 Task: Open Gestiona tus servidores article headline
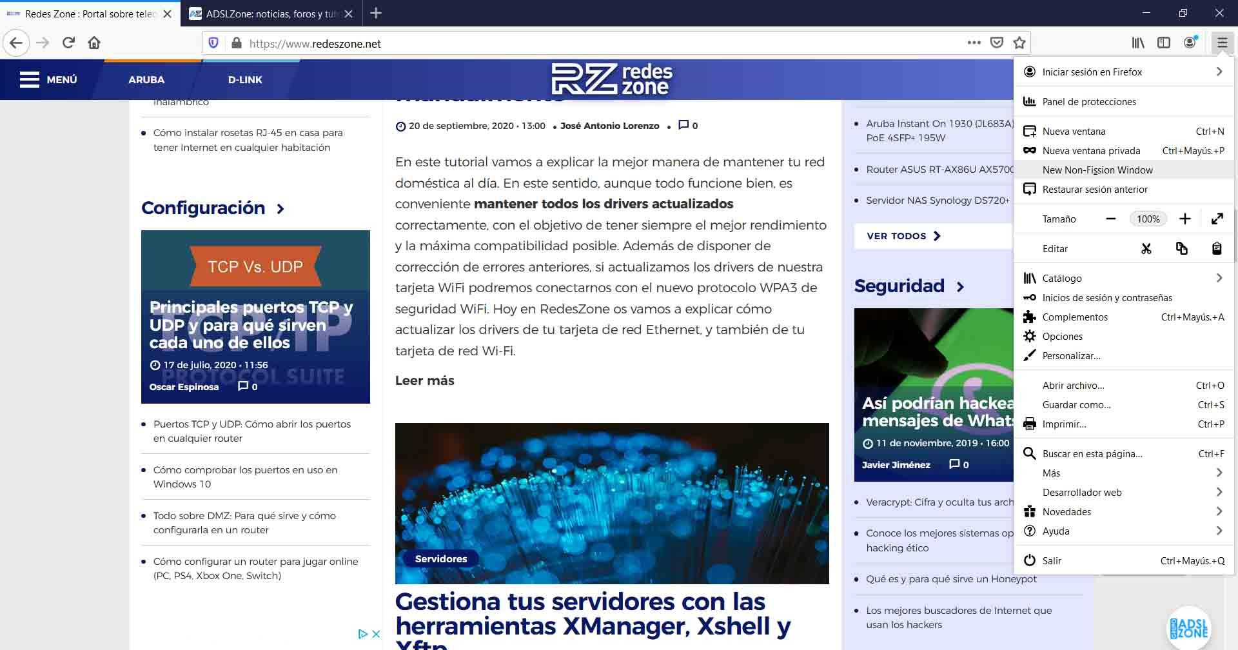click(x=593, y=620)
